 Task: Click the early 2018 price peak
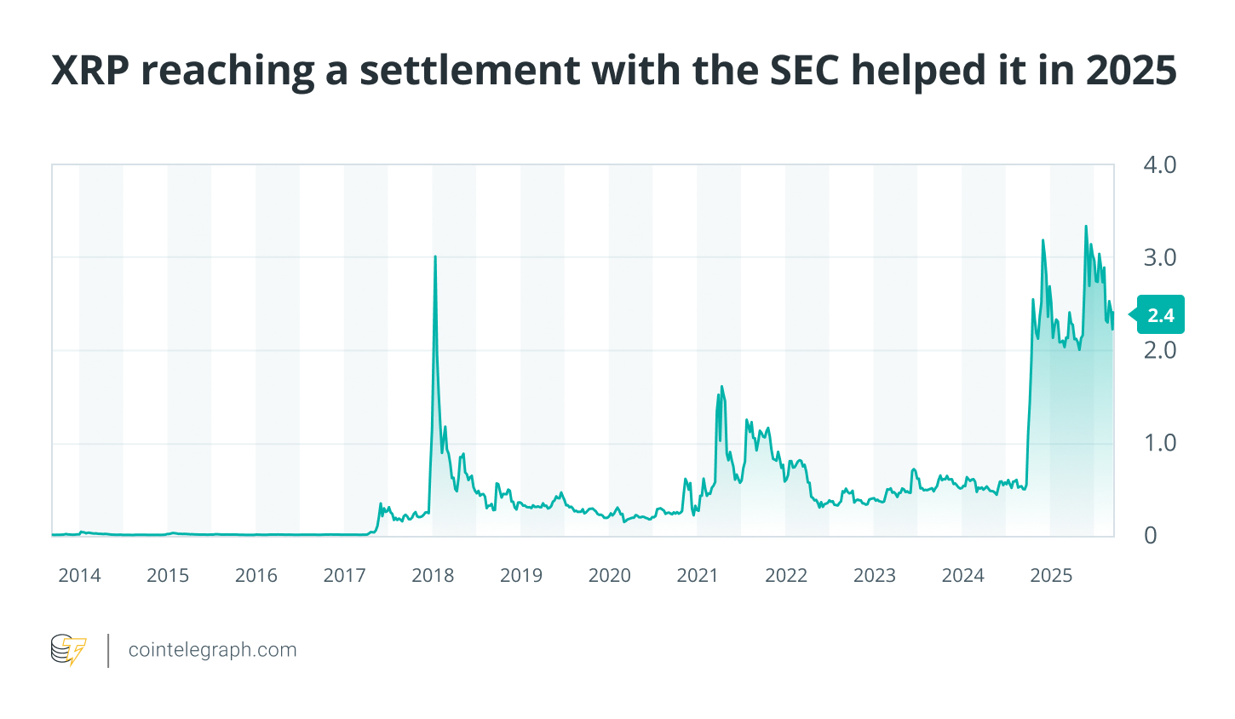point(435,256)
